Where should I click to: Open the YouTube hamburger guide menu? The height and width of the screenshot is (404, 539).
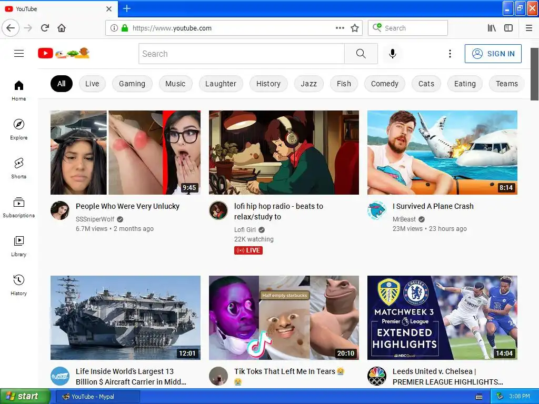coord(19,54)
